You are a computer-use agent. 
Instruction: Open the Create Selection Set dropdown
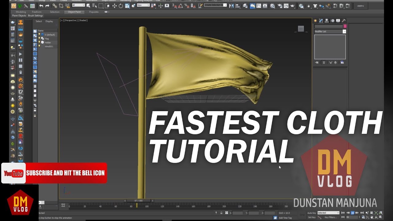point(216,5)
